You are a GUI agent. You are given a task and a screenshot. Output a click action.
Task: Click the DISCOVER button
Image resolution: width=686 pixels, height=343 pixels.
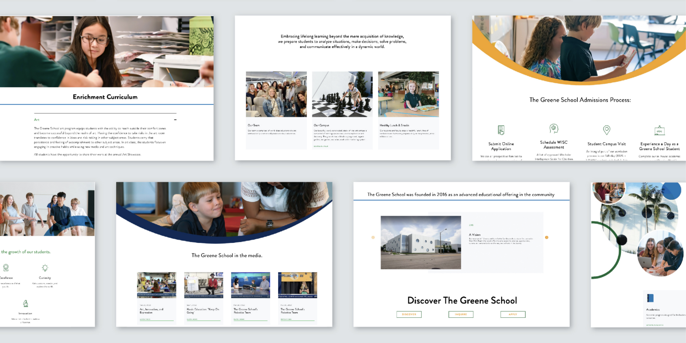(409, 314)
